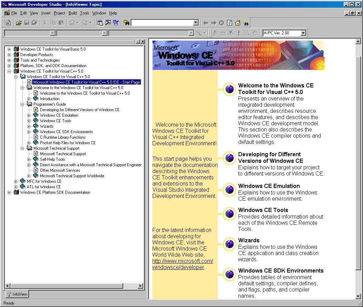Open the H/PC Ver. 2.00 platform dropdown

303,33
